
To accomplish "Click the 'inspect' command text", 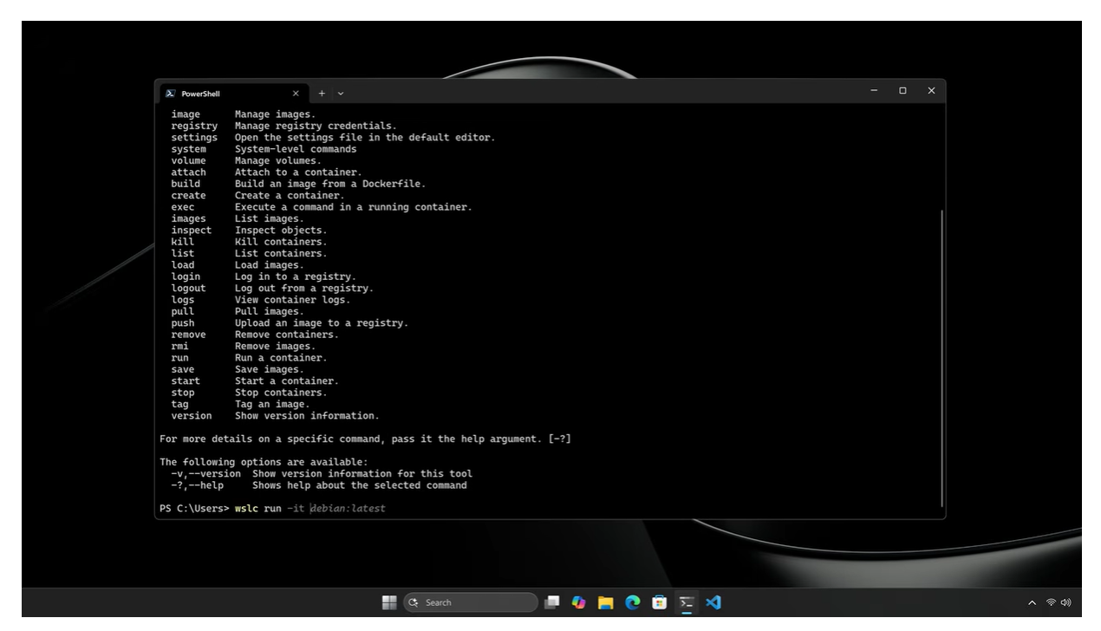I will click(x=192, y=231).
